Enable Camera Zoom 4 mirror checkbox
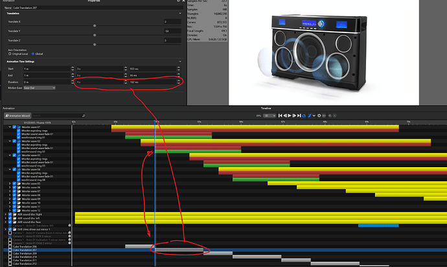The height and width of the screenshot is (267, 447). [10, 233]
